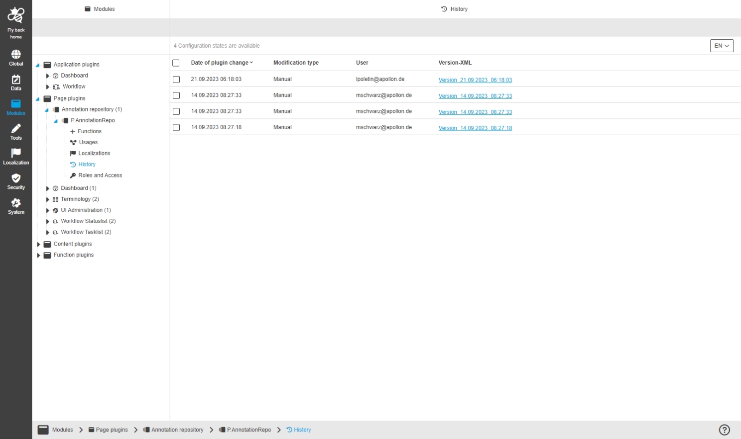Open the Data section in sidebar
Image resolution: width=741 pixels, height=439 pixels.
[x=16, y=83]
